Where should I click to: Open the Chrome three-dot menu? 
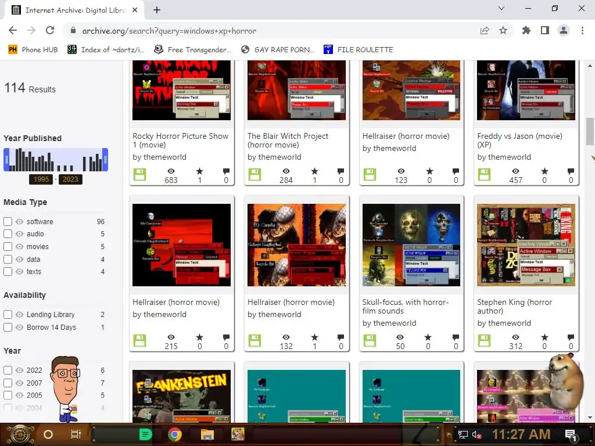pos(582,30)
